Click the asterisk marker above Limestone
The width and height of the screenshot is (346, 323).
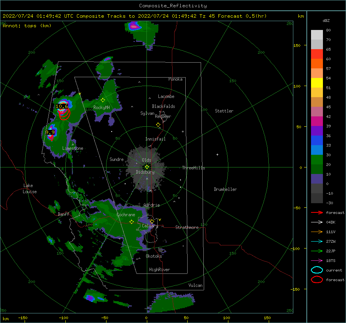click(x=73, y=145)
